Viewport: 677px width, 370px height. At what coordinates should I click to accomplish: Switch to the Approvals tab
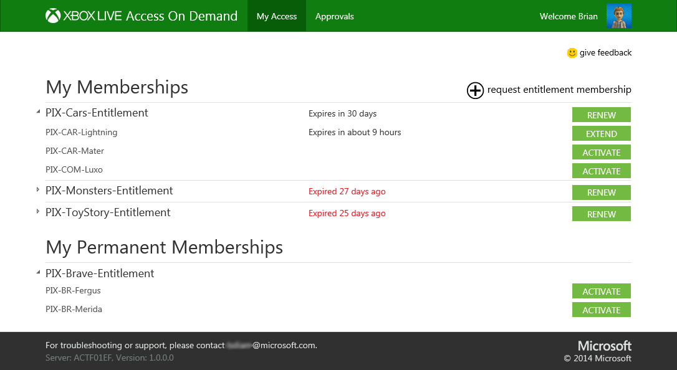[x=335, y=16]
